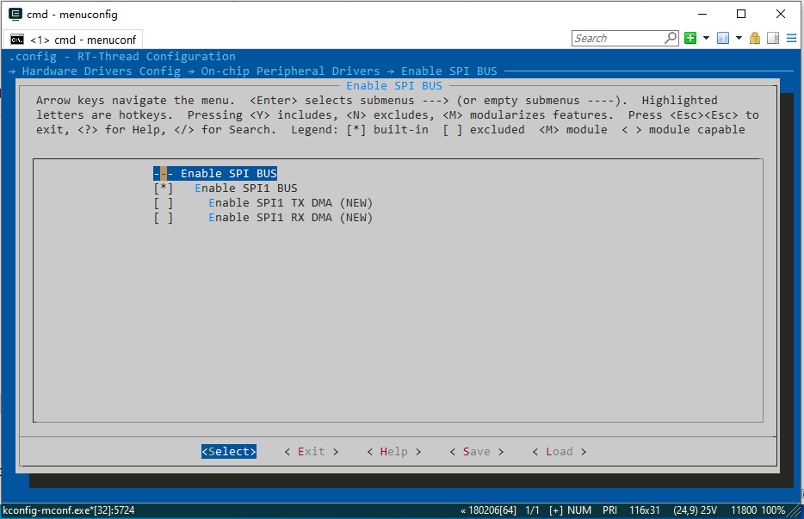Viewport: 804px width, 519px height.
Task: Click the active console number icon
Action: pyautogui.click(x=722, y=38)
